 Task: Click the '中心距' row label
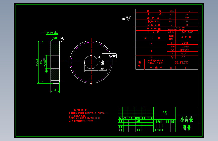[153, 32]
